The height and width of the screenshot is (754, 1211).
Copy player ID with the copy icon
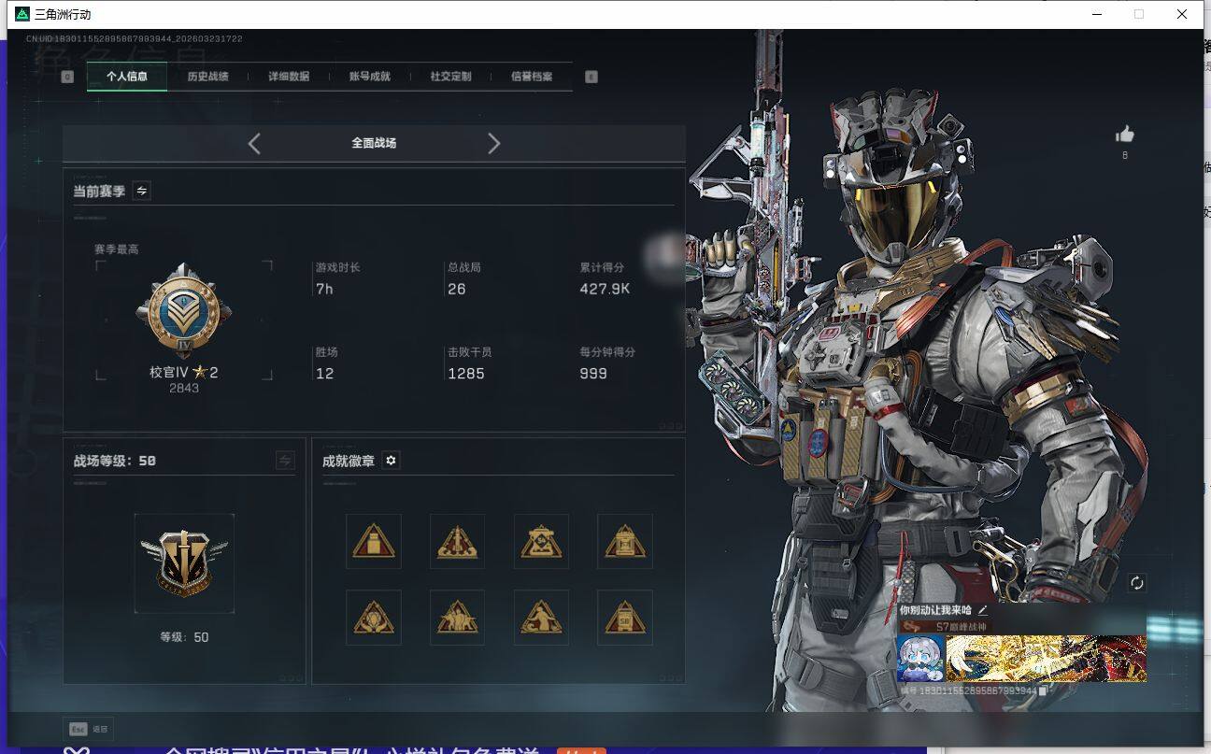tap(1043, 691)
